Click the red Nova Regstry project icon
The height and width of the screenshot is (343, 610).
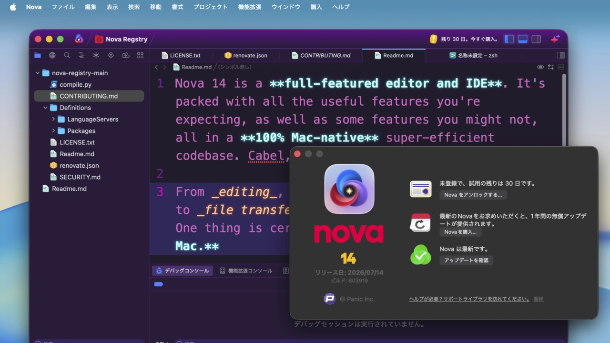click(99, 39)
